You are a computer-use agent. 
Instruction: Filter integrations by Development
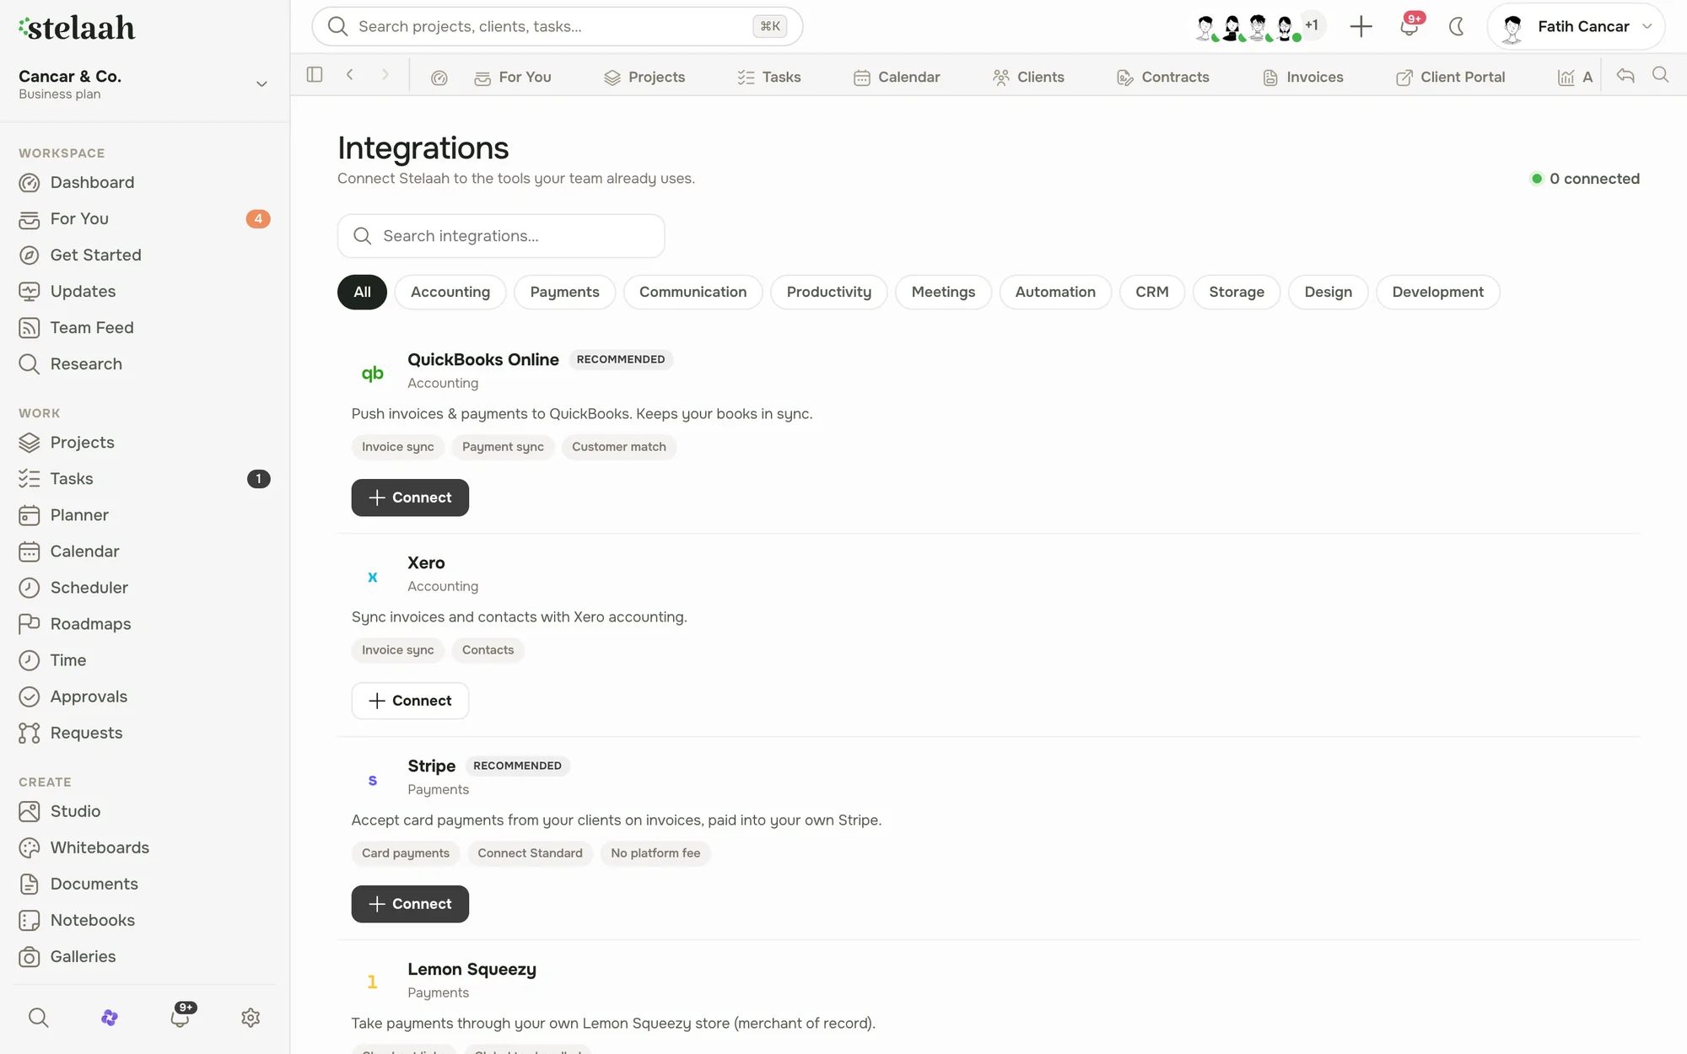tap(1437, 292)
